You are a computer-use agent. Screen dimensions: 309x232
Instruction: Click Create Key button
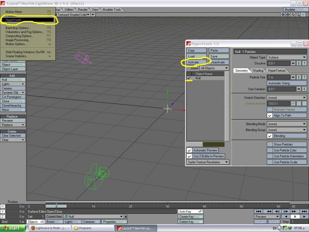coord(191,217)
